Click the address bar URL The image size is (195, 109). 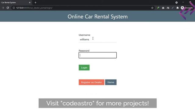[x=34, y=8]
